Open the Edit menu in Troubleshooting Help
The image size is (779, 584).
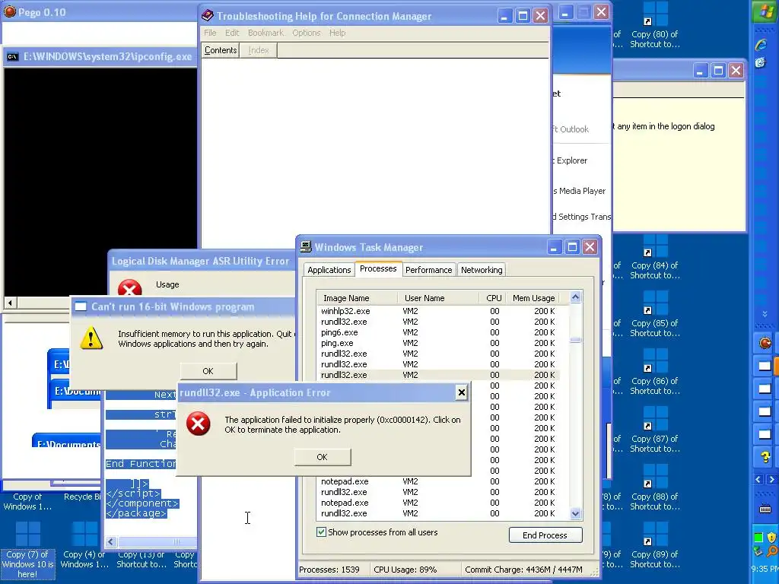[x=232, y=33]
